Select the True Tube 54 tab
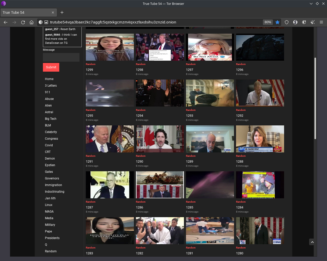The height and width of the screenshot is (261, 327). (x=28, y=12)
